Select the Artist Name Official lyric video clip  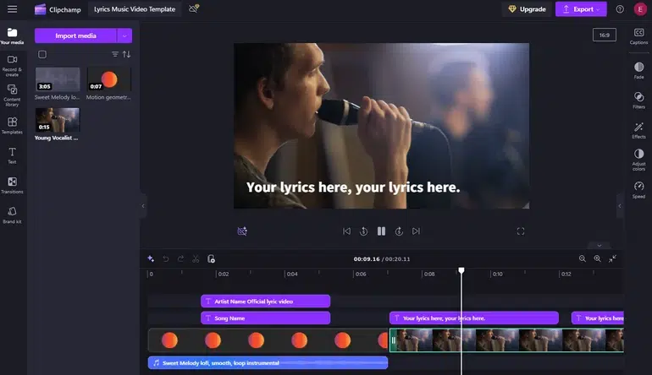(265, 302)
